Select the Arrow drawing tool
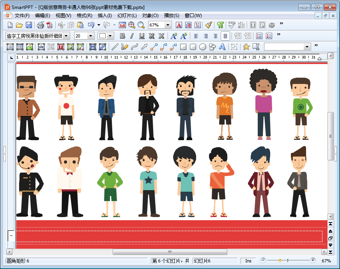This screenshot has height=269, width=340. click(144, 47)
